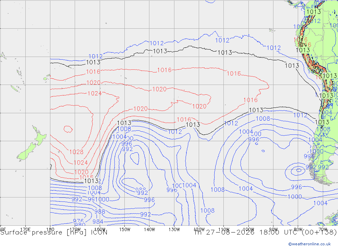
Task: Click New Zealand North Island landmass
Action: pos(39,135)
